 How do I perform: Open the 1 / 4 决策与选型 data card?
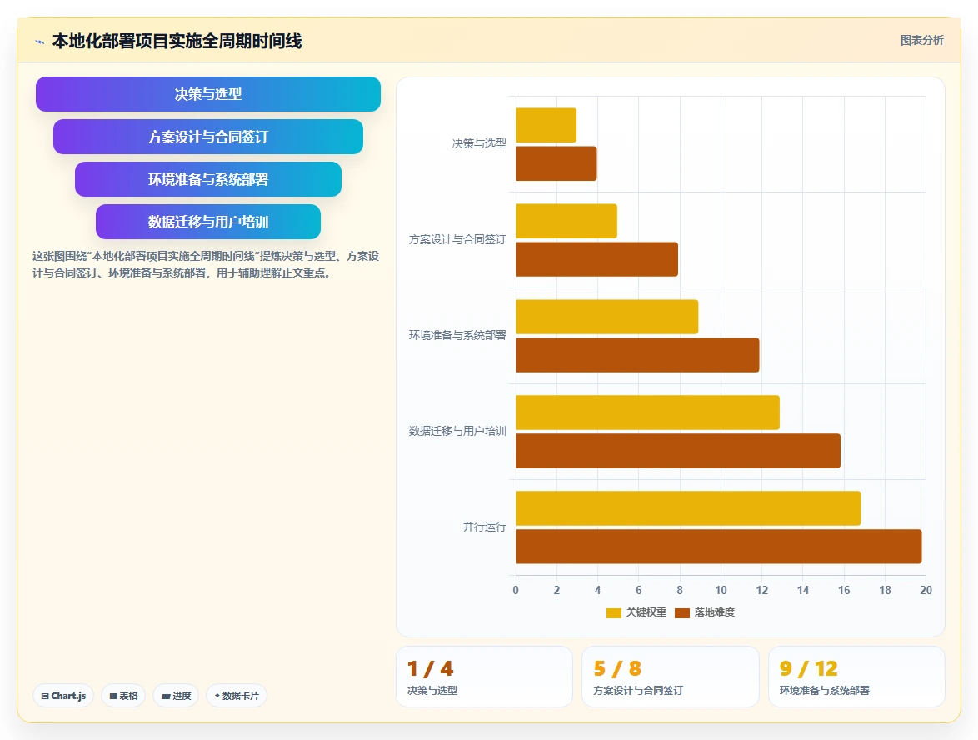pos(484,677)
